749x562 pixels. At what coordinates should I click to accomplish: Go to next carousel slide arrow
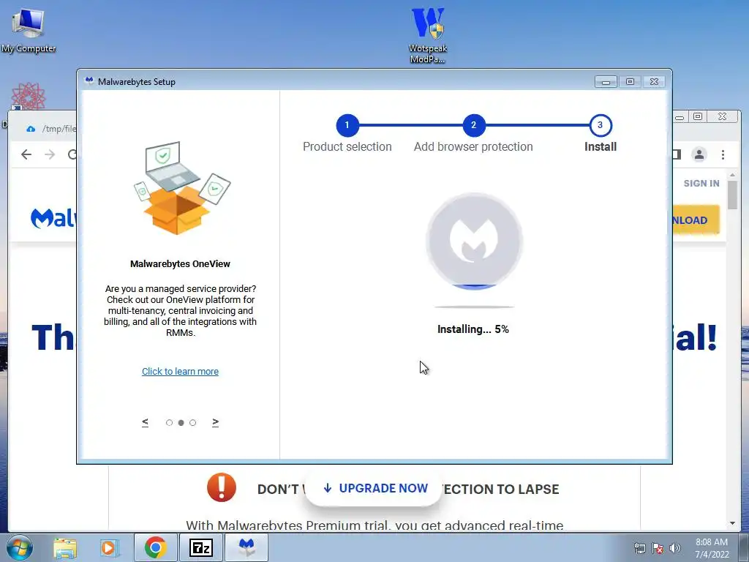click(x=216, y=422)
